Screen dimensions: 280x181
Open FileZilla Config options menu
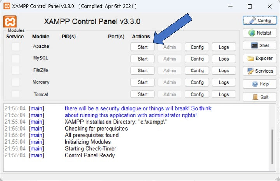[197, 71]
